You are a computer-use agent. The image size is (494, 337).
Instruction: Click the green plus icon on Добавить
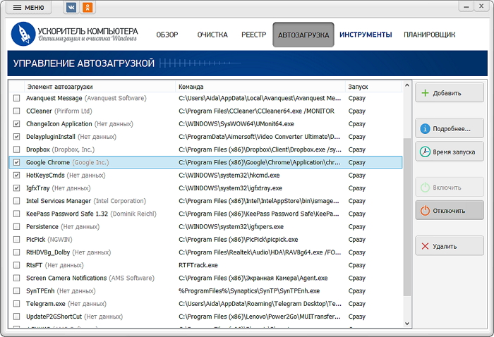(425, 93)
